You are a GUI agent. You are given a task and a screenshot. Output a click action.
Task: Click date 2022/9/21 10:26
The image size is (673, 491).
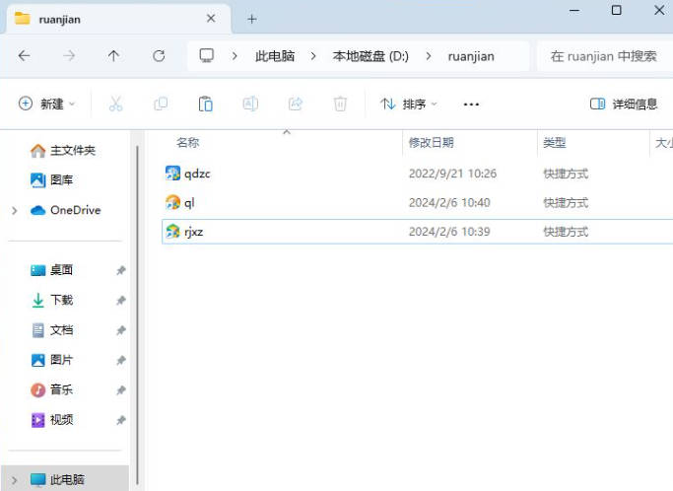452,174
